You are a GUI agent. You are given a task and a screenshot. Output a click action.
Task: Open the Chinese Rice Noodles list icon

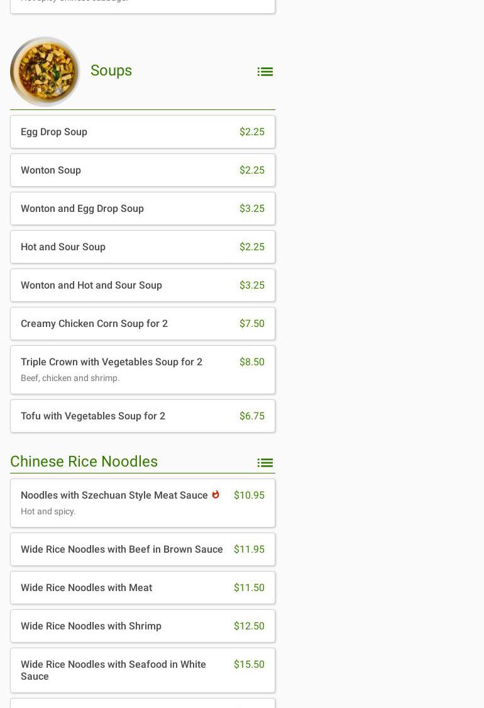click(265, 463)
